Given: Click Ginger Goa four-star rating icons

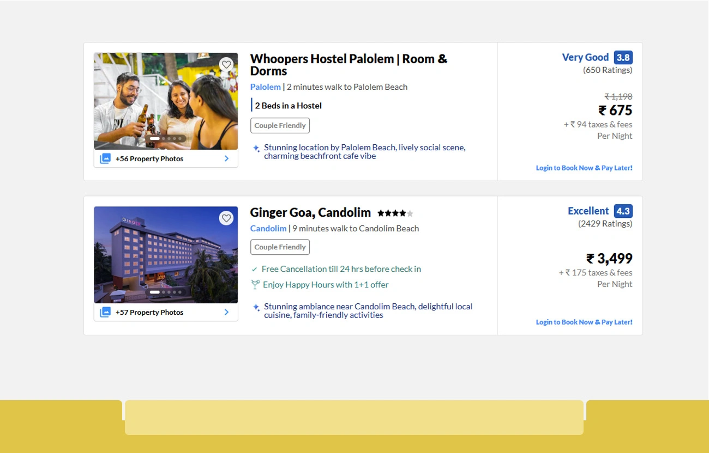Looking at the screenshot, I should tap(395, 213).
